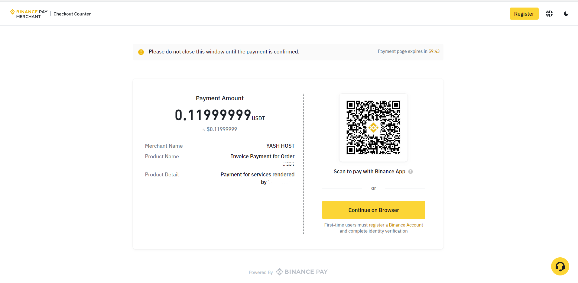Image resolution: width=578 pixels, height=283 pixels.
Task: Click Continue on Browser
Action: coord(373,210)
